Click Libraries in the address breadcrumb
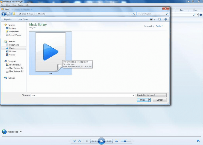Viewport: 203px width, 145px height. [x=22, y=14]
